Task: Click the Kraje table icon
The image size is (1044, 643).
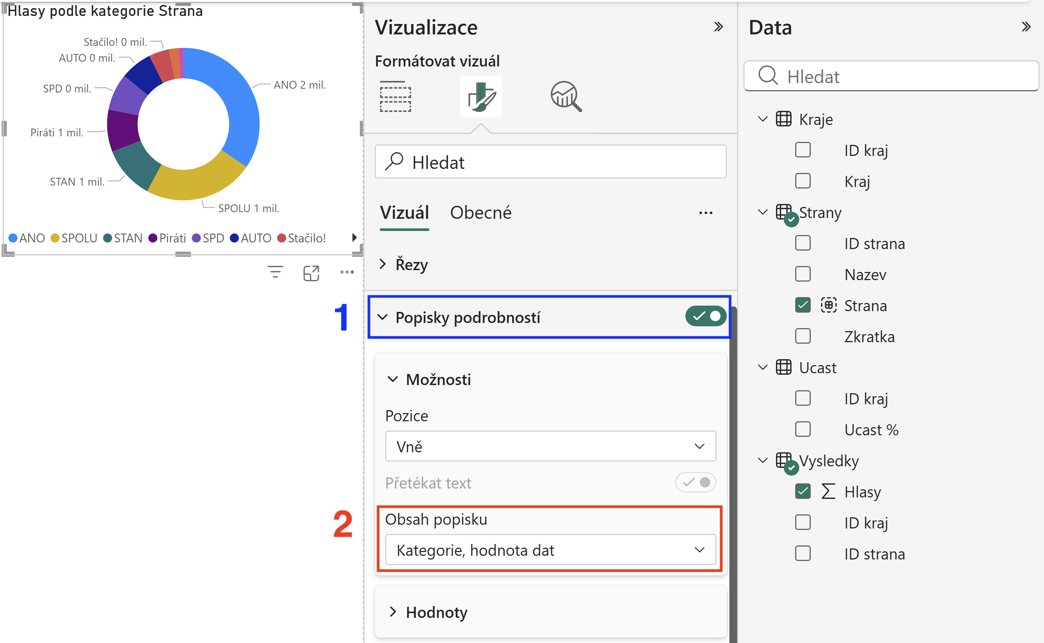Action: pyautogui.click(x=784, y=119)
